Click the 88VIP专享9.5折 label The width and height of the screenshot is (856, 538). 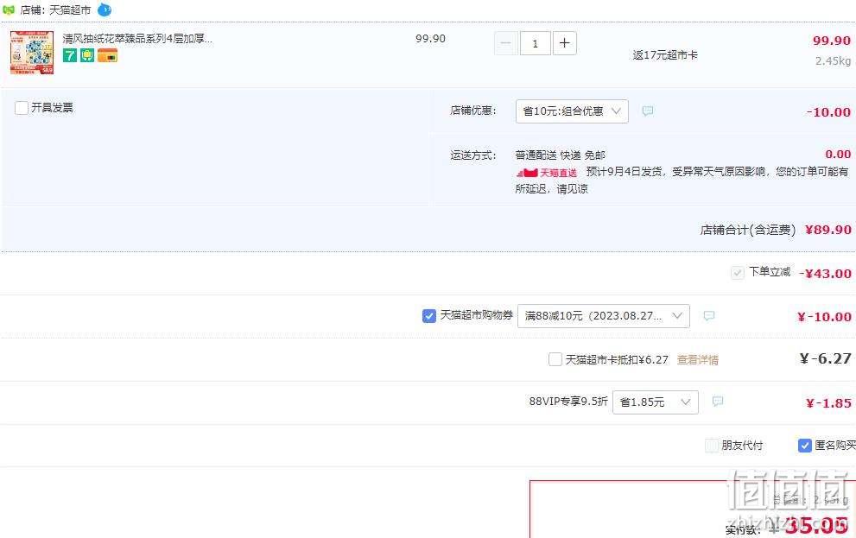tap(567, 402)
